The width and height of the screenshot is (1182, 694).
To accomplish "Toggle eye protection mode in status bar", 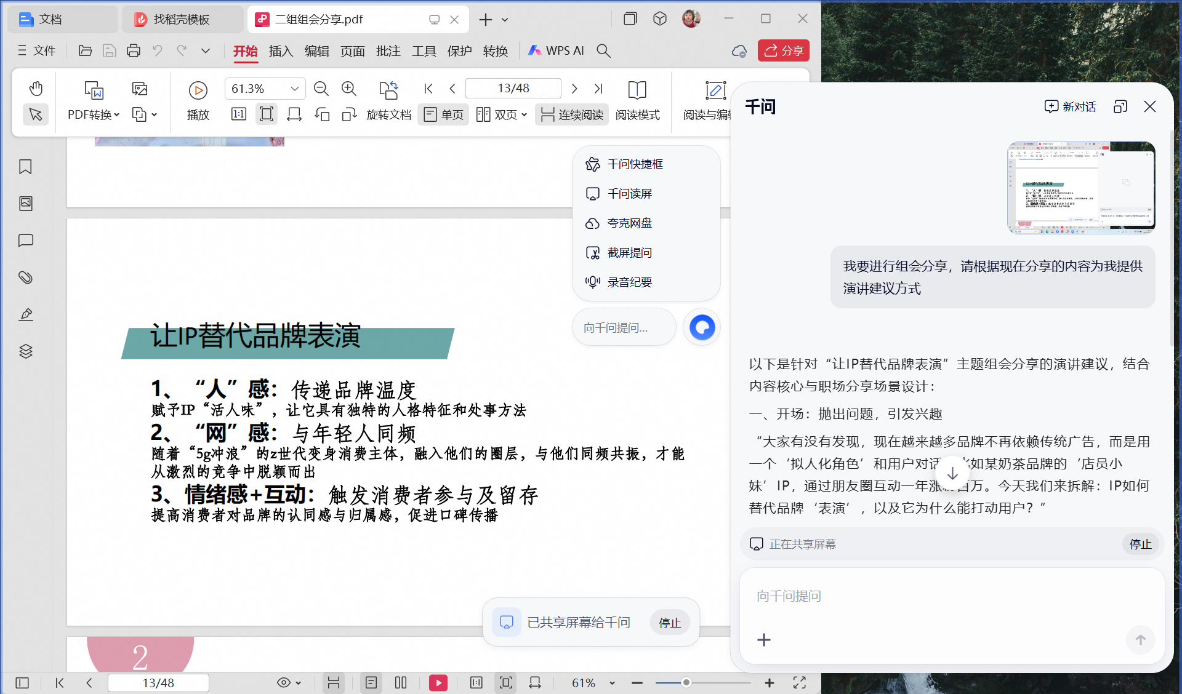I will click(x=283, y=682).
